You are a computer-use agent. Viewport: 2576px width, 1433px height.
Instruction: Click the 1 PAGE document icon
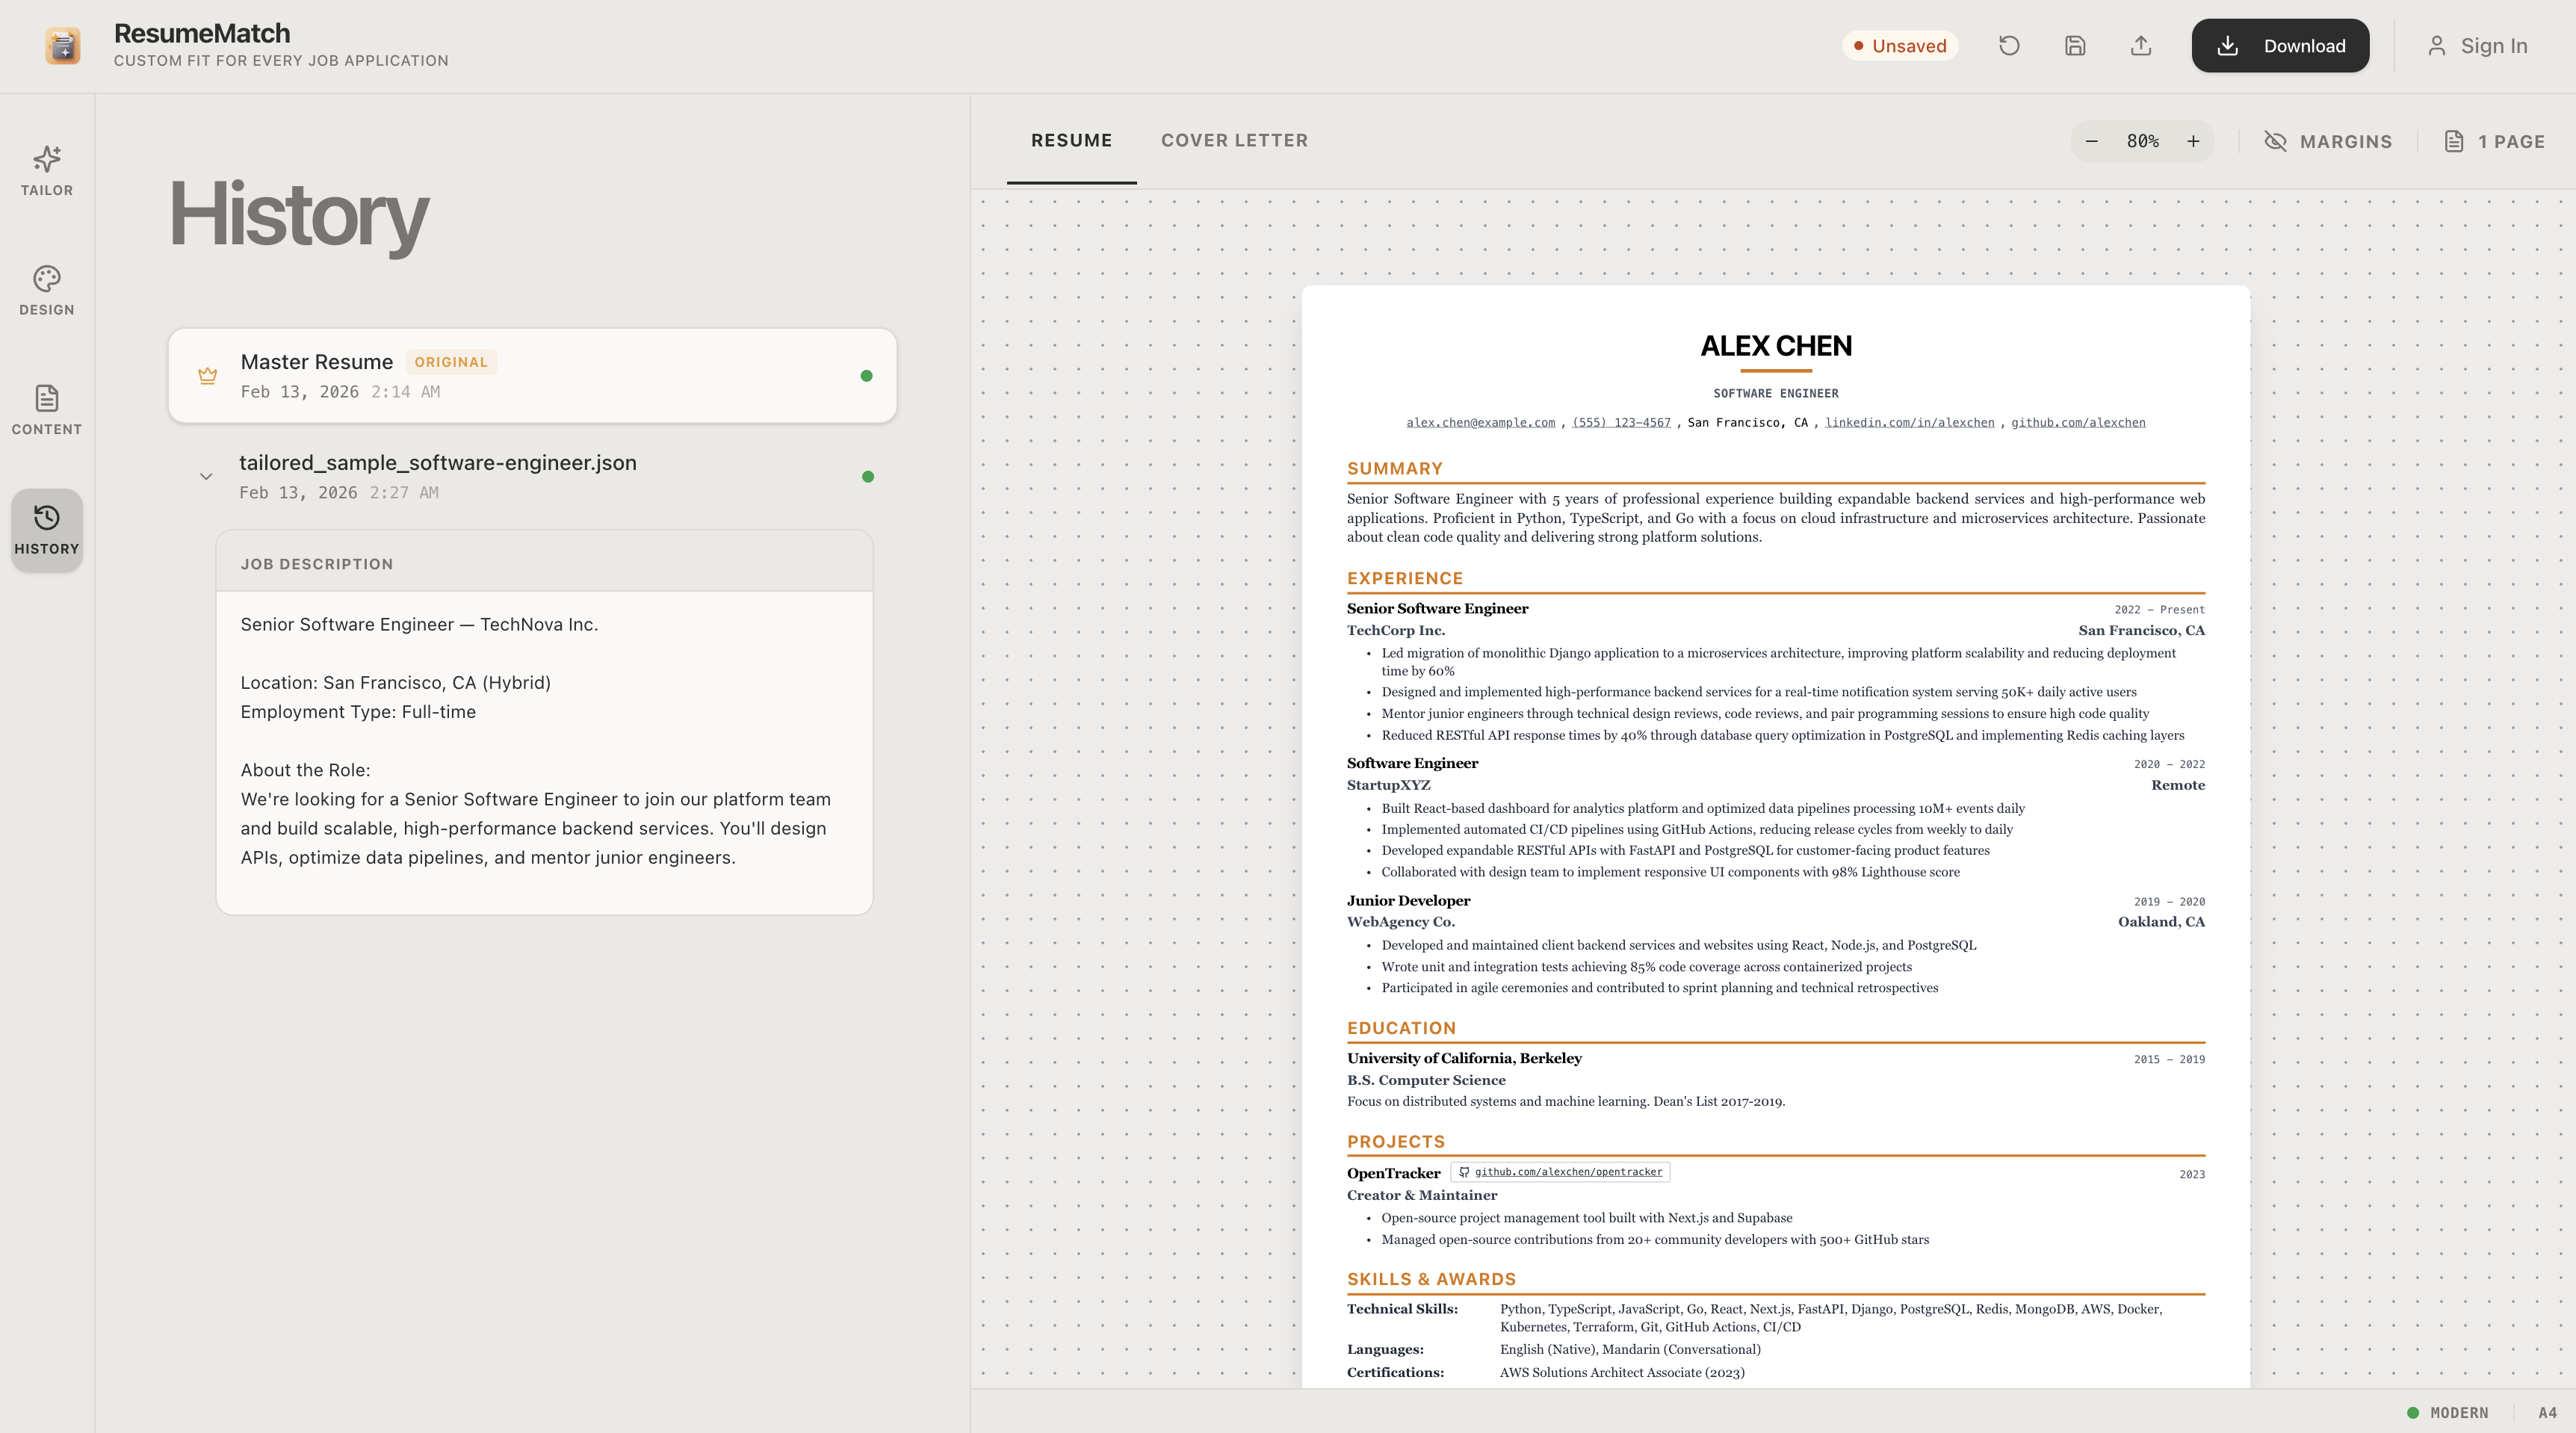click(x=2456, y=141)
